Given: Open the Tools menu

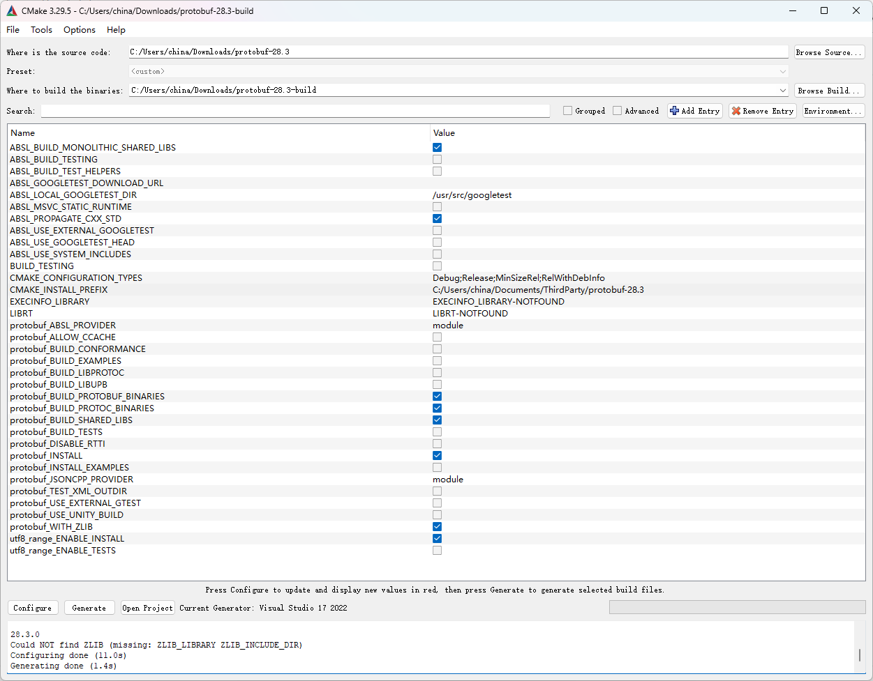Looking at the screenshot, I should (x=41, y=29).
